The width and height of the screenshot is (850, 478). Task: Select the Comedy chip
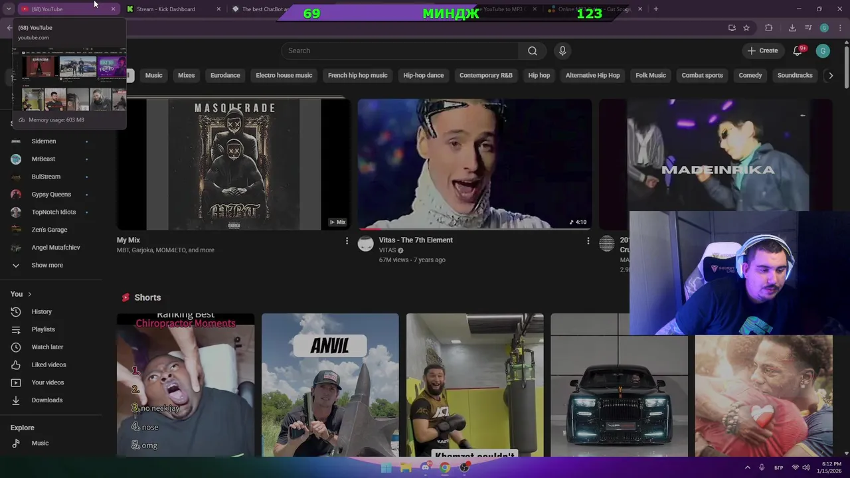(x=750, y=76)
